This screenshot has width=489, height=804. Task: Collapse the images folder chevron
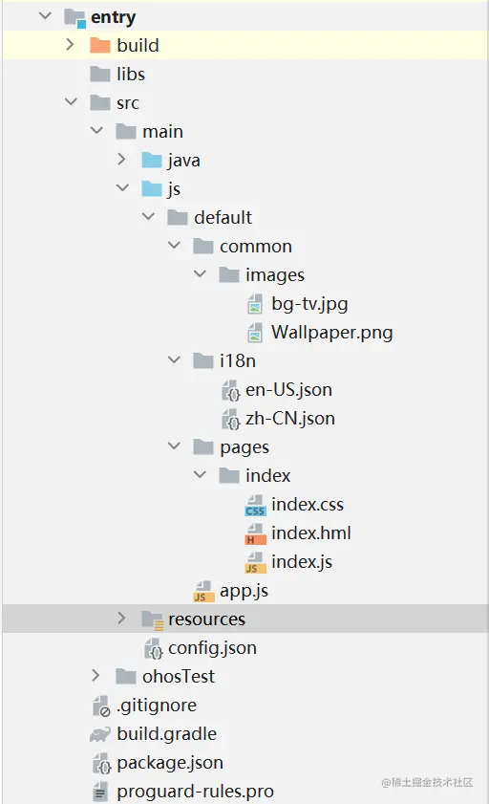[x=200, y=274]
